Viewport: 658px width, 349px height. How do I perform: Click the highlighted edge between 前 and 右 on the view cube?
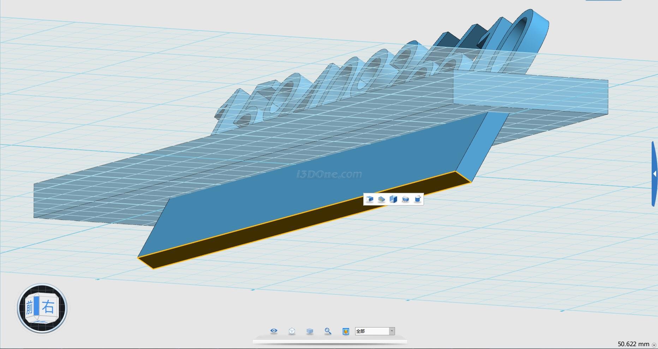(37, 306)
